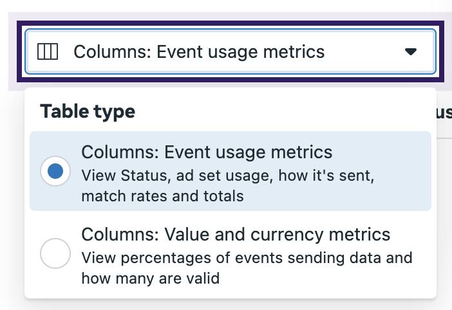
Task: Click 'match rates and totals' text line
Action: point(163,196)
